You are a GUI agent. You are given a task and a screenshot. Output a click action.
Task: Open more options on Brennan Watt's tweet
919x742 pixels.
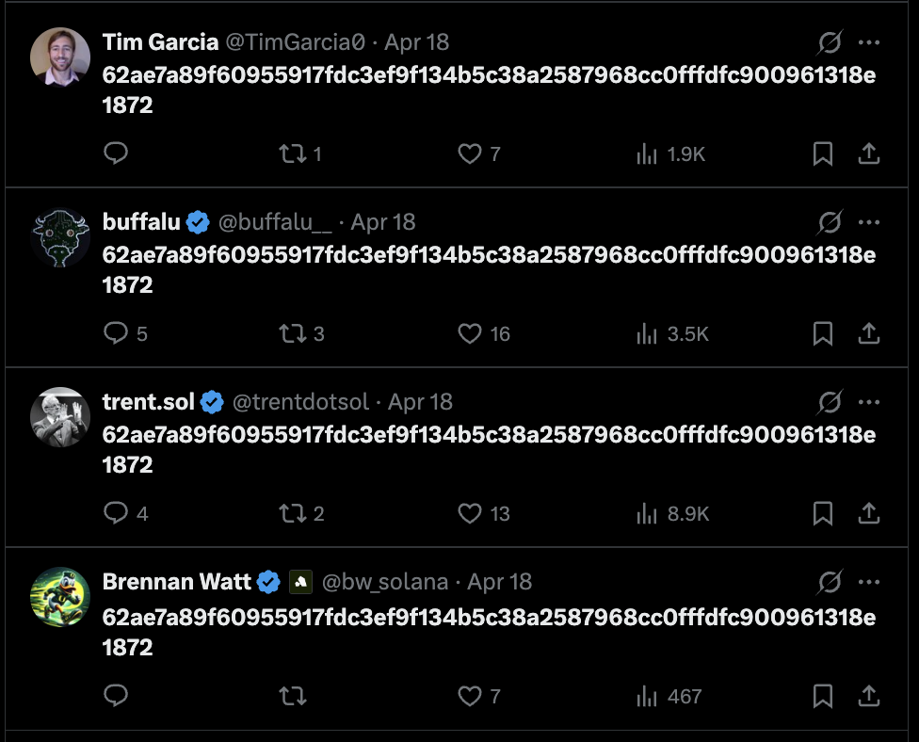(x=869, y=582)
